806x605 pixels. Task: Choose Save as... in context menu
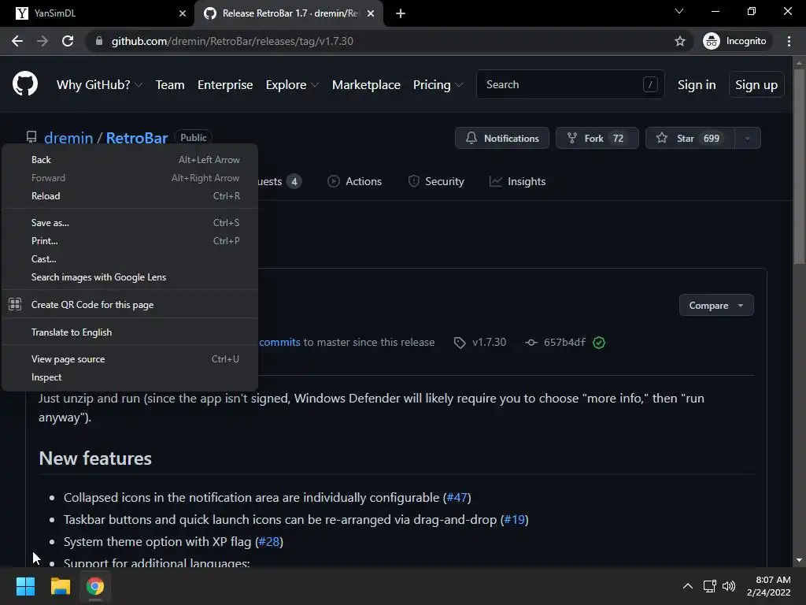click(x=130, y=223)
